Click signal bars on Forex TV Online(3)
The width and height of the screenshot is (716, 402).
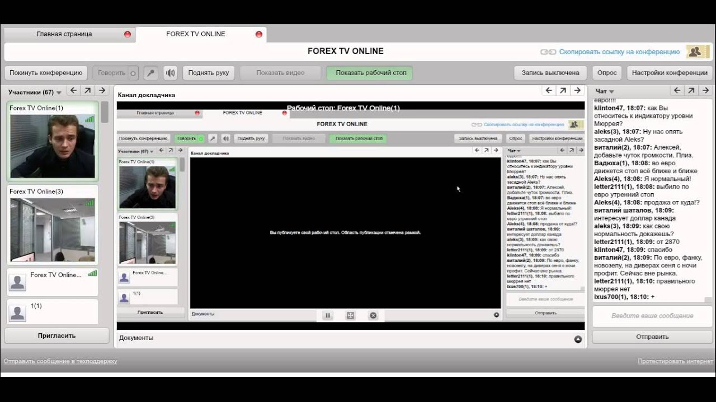[89, 203]
